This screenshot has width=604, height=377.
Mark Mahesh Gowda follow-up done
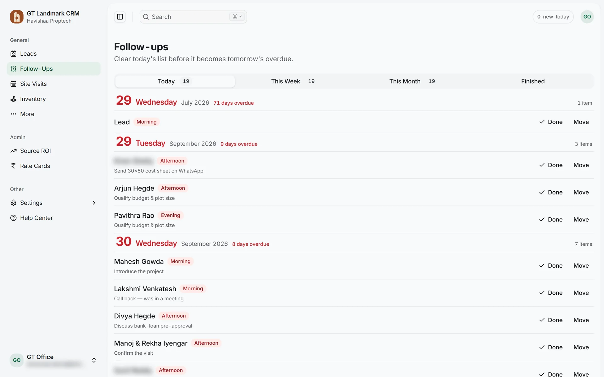point(551,265)
